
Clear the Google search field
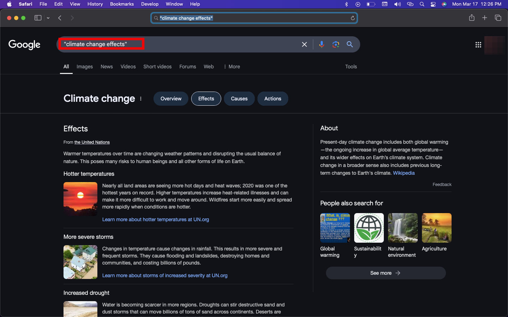(304, 44)
